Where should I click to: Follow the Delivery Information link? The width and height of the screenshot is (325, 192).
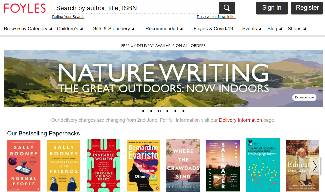pos(240,120)
